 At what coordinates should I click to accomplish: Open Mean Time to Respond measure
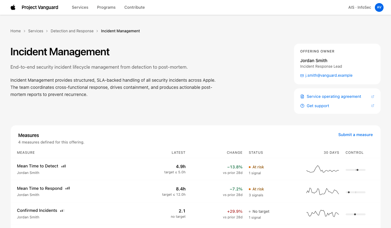tap(40, 189)
